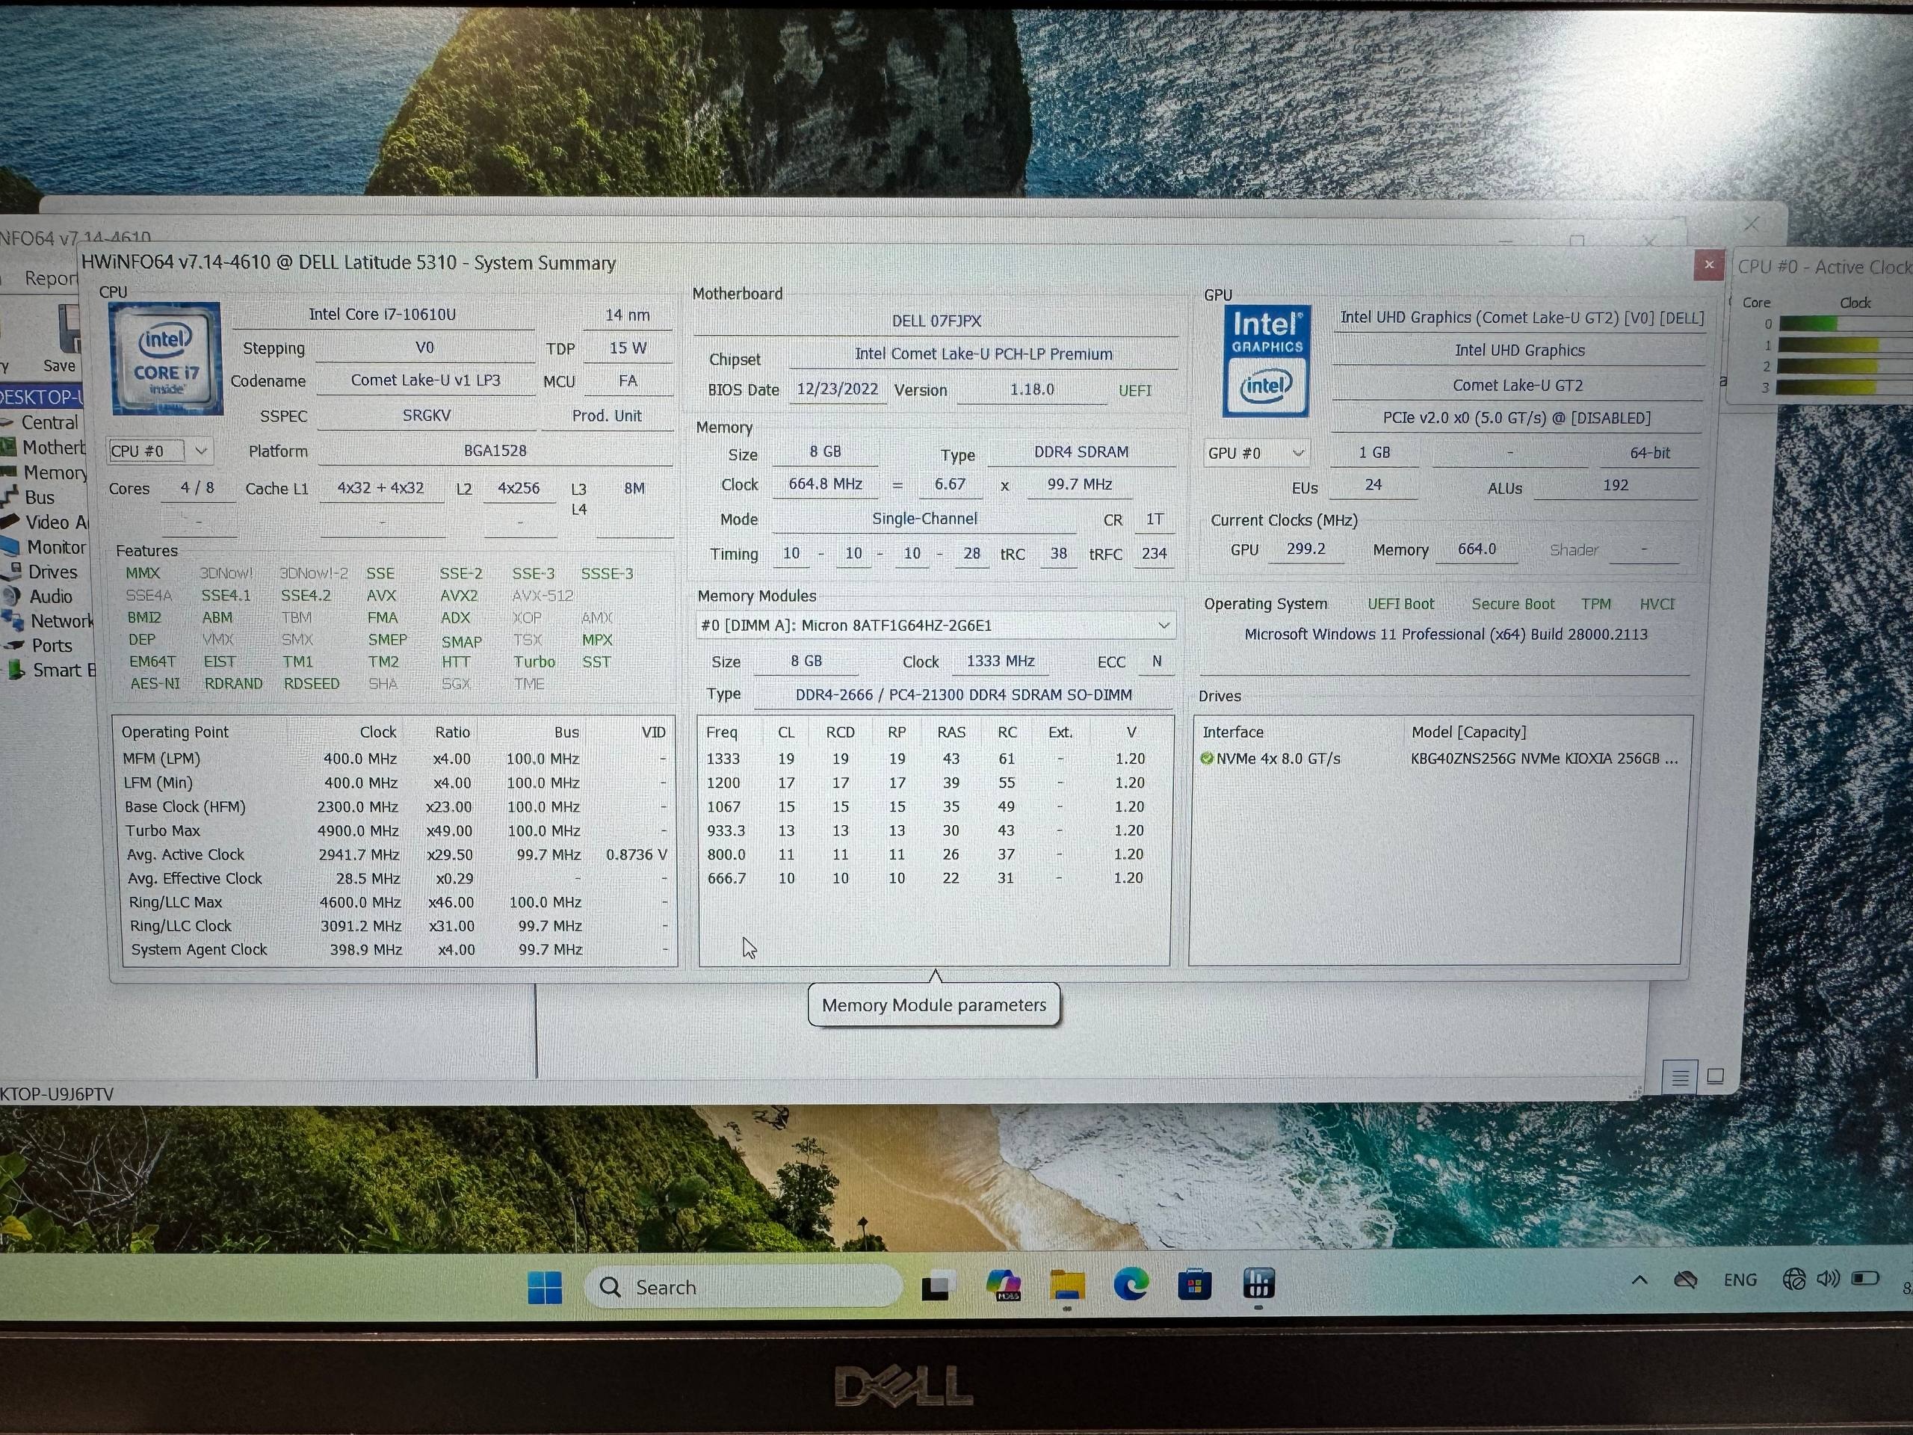
Task: Click "DDR4-2666 / PC4-21300 DDR4 SDRAM SO-DIMM" type
Action: point(963,695)
